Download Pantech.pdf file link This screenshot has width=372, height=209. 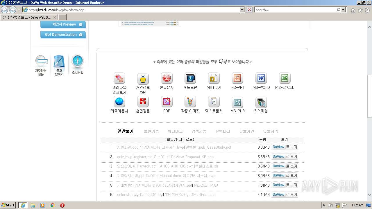pyautogui.click(x=147, y=166)
